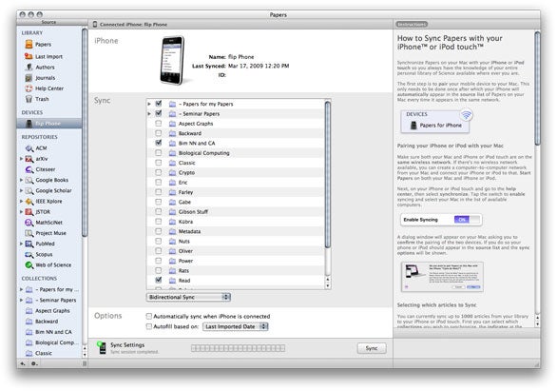Click the add button in sidebar footer
This screenshot has height=391, width=557.
coord(23,363)
